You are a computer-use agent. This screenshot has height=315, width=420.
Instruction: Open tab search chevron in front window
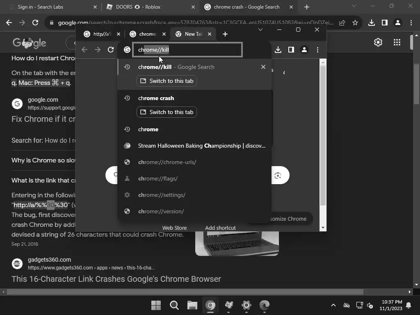tap(260, 30)
